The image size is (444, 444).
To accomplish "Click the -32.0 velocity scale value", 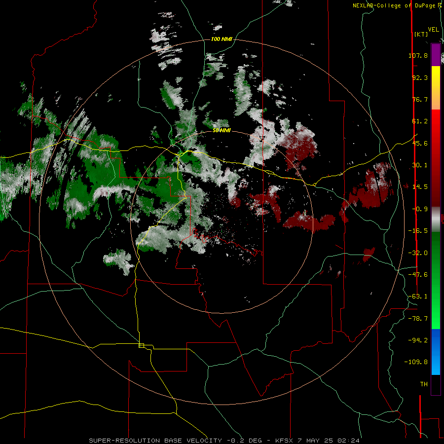I will click(x=418, y=253).
